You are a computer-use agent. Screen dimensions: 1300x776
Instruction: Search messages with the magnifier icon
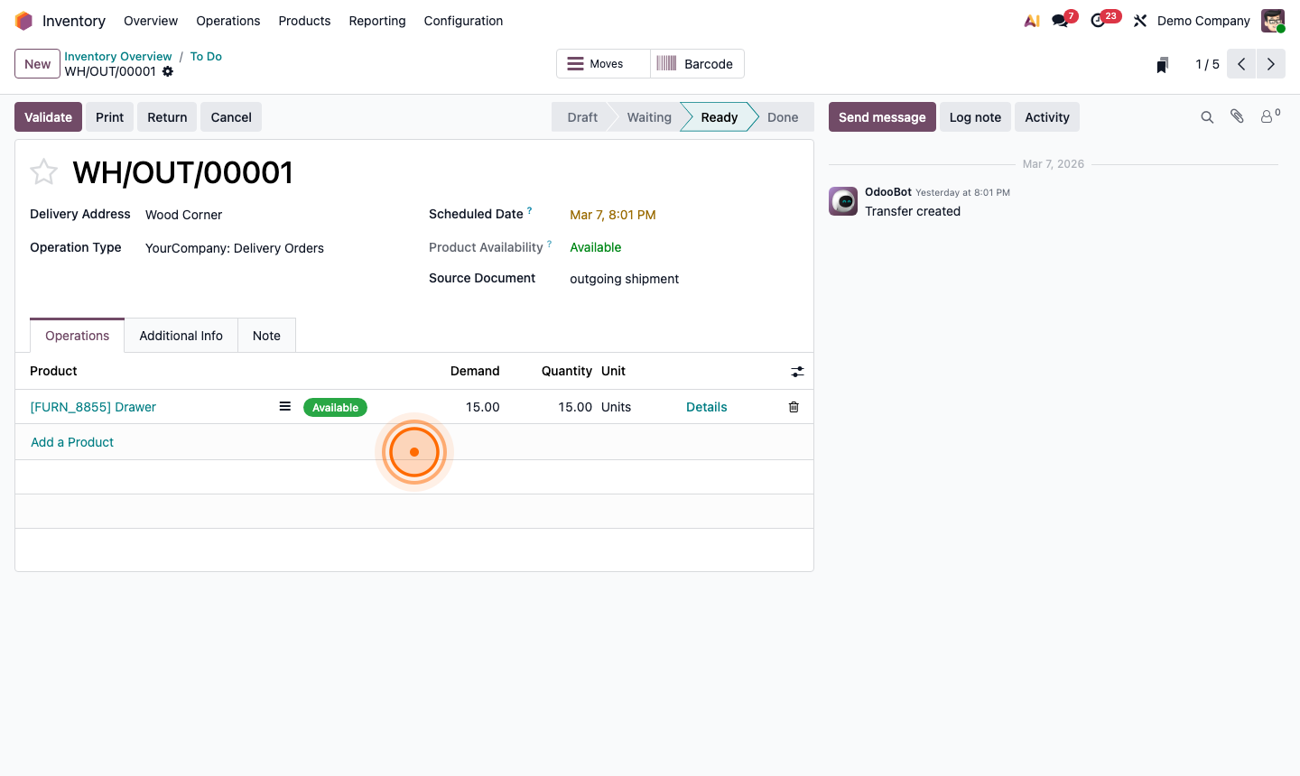point(1207,116)
